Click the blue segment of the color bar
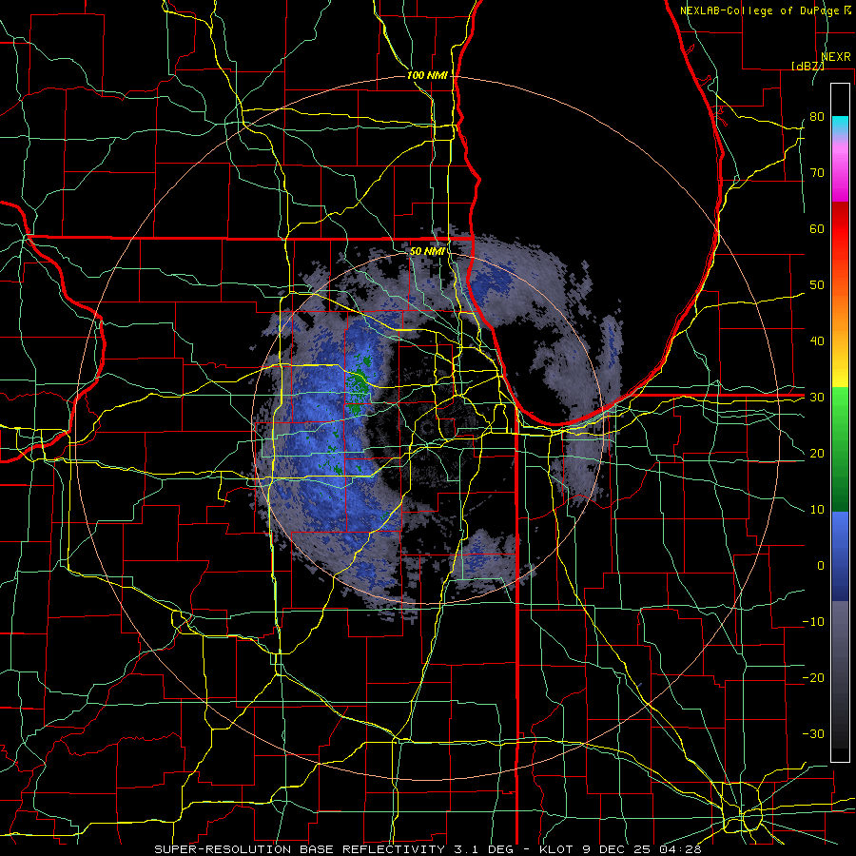The width and height of the screenshot is (856, 856). point(840,555)
